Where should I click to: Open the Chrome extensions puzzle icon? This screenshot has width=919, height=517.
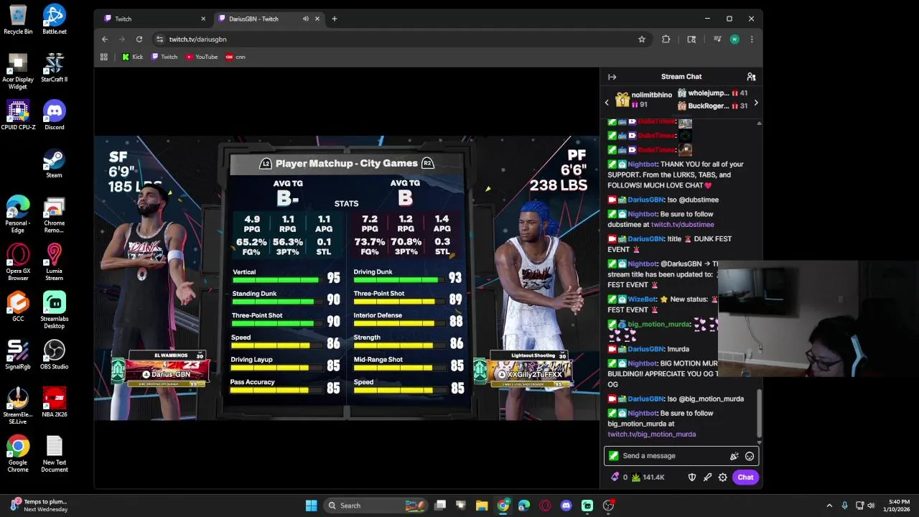coord(666,39)
